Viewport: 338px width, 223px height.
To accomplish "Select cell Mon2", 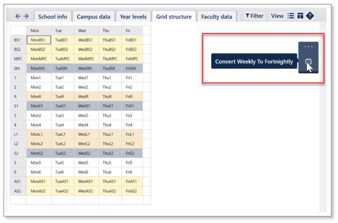I will click(39, 87).
